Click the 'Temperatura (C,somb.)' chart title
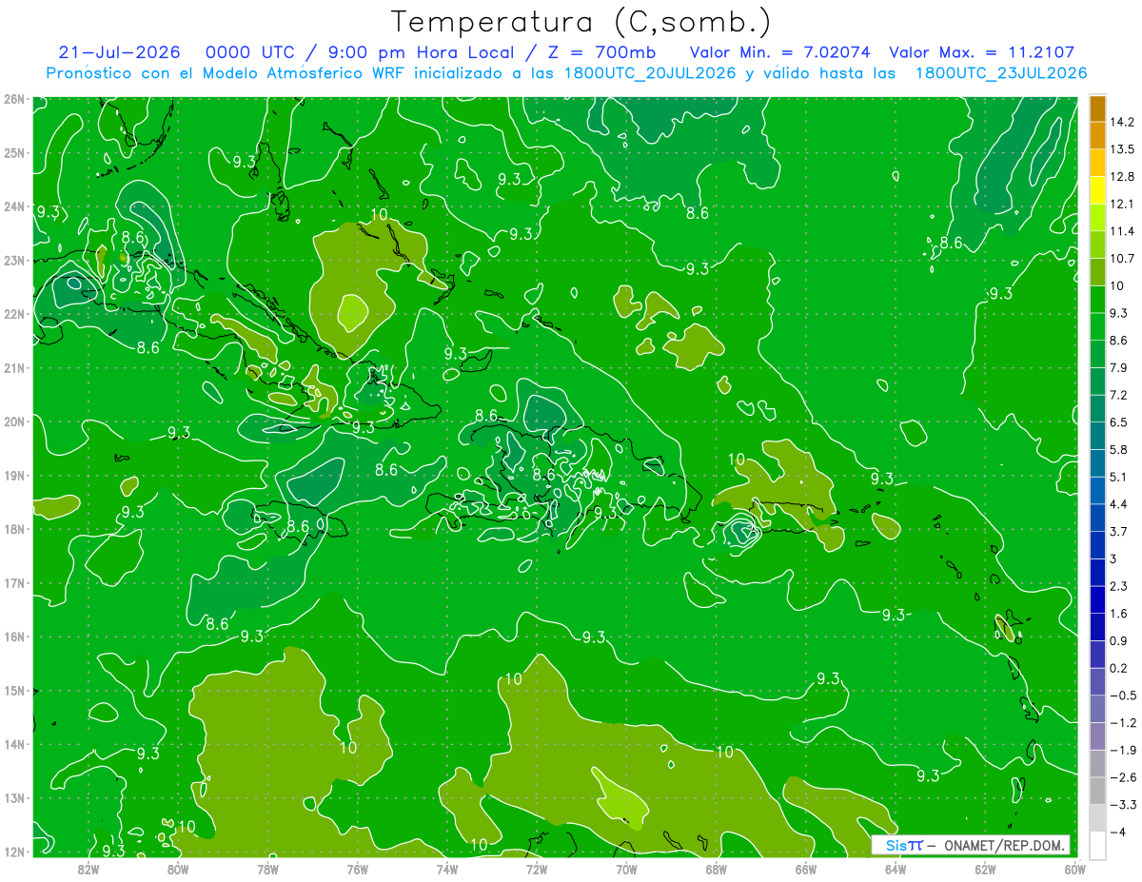Image resolution: width=1142 pixels, height=882 pixels. pyautogui.click(x=581, y=22)
